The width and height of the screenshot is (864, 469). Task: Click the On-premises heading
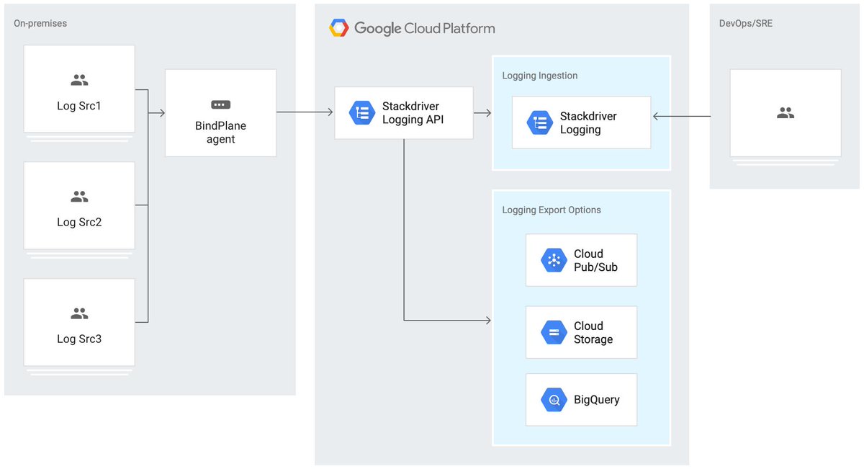coord(40,24)
